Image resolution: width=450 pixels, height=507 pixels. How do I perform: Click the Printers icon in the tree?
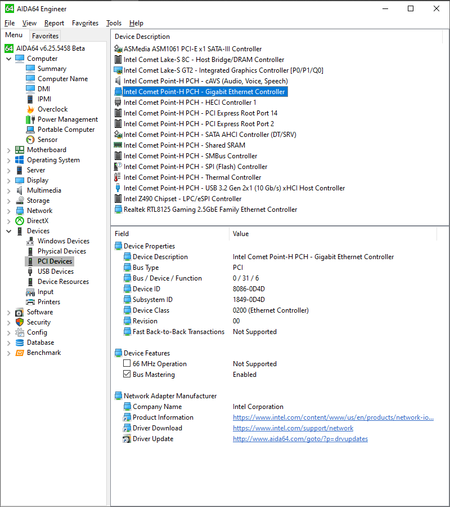[30, 302]
